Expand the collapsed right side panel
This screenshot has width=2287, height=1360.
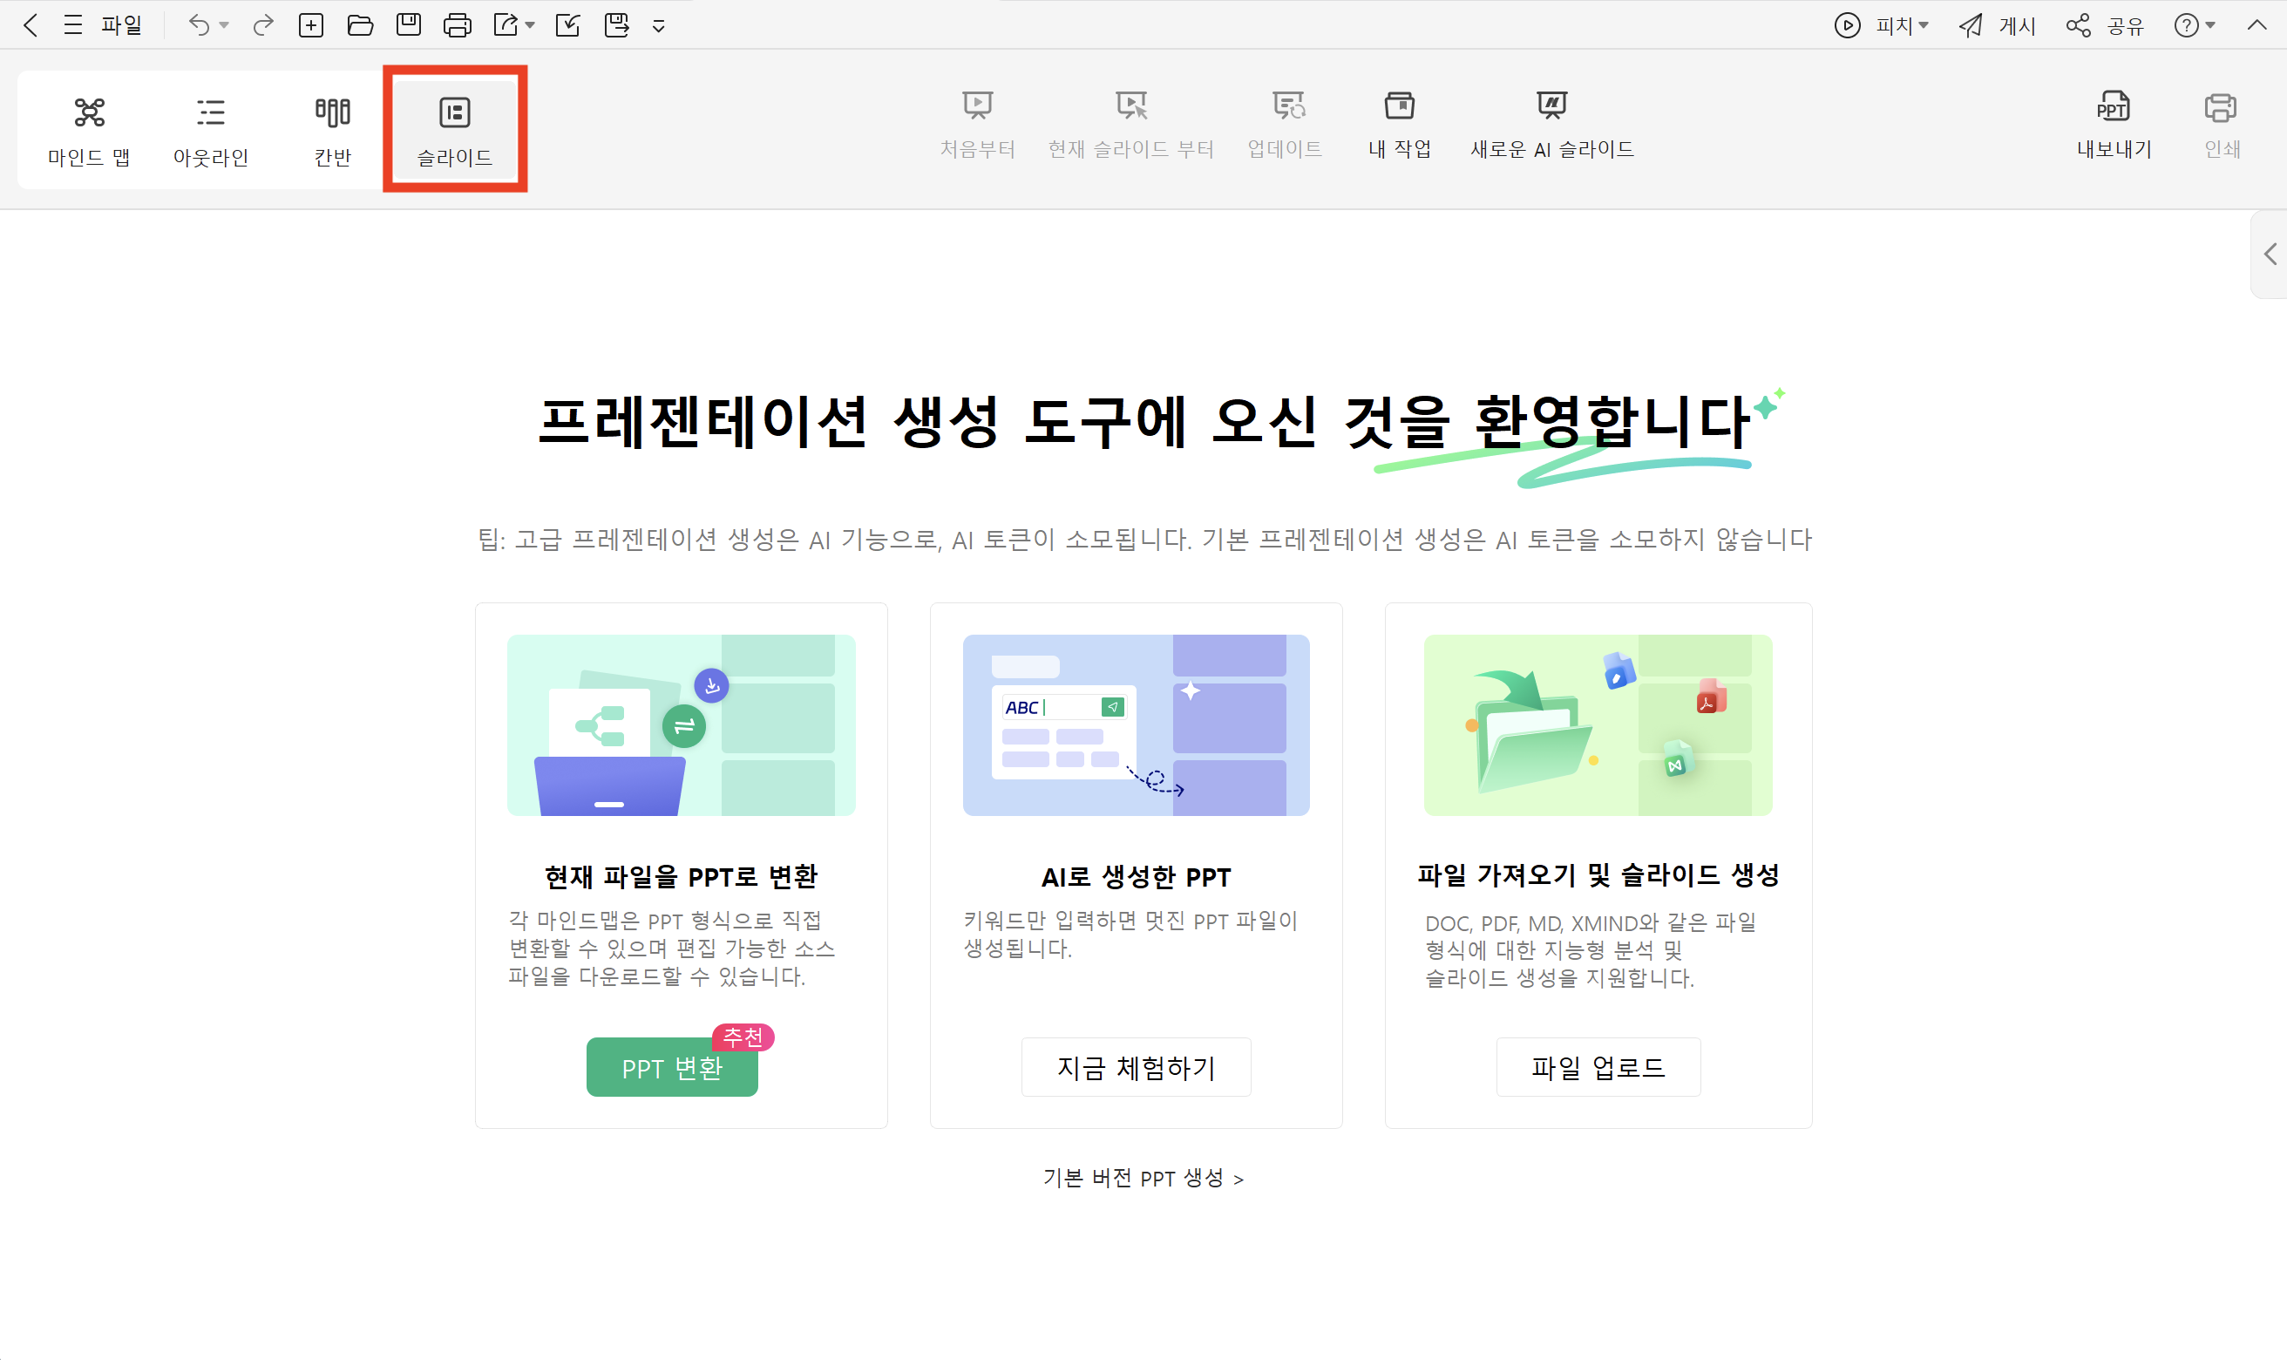[x=2270, y=254]
